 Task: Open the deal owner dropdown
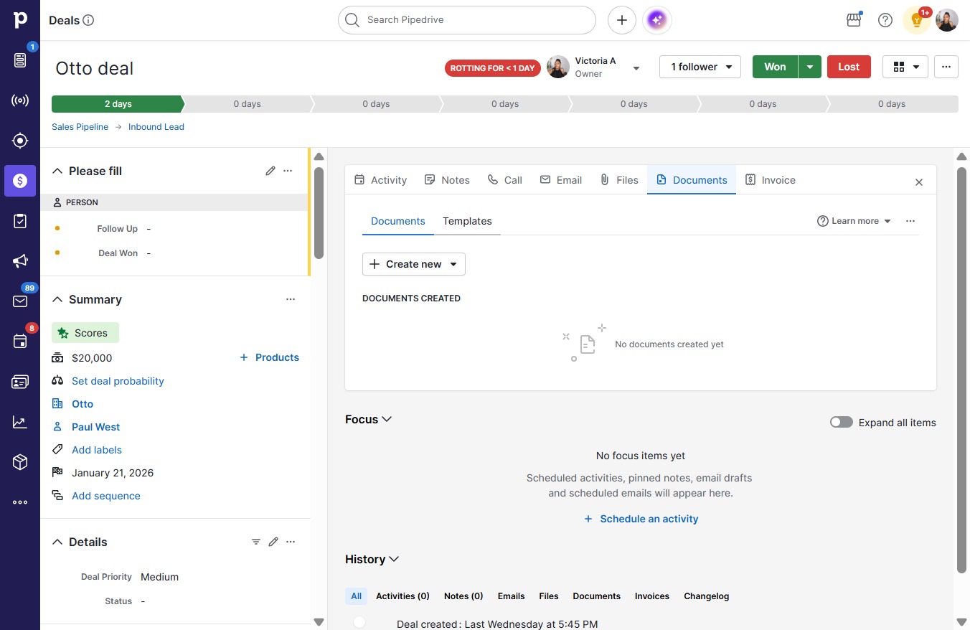click(636, 67)
